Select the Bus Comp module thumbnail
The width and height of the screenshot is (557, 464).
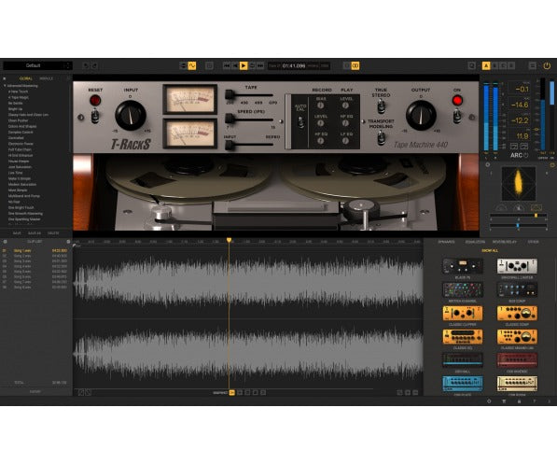click(517, 289)
